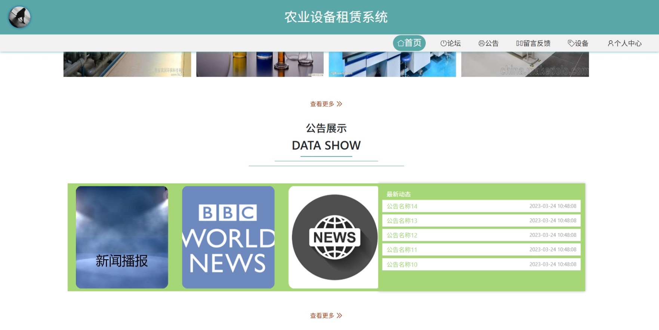Open the 留言反馈 feedback menu
The width and height of the screenshot is (659, 330).
[533, 43]
